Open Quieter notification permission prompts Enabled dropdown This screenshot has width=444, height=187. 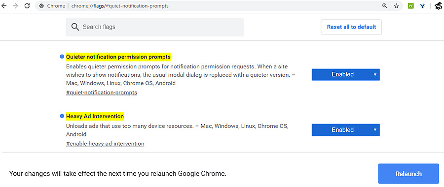coord(345,75)
